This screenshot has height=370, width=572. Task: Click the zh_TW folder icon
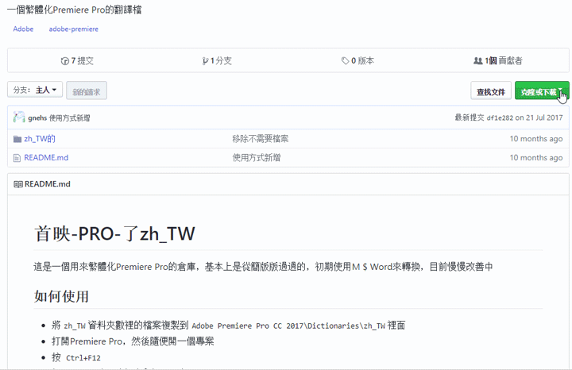point(17,139)
